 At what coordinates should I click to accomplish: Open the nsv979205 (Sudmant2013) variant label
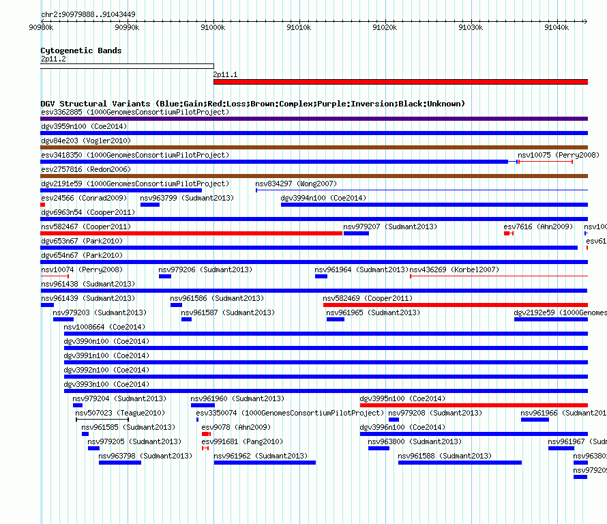pos(134,442)
